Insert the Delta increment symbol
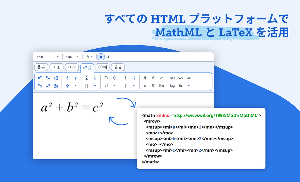The height and width of the screenshot is (182, 300). click(x=153, y=78)
